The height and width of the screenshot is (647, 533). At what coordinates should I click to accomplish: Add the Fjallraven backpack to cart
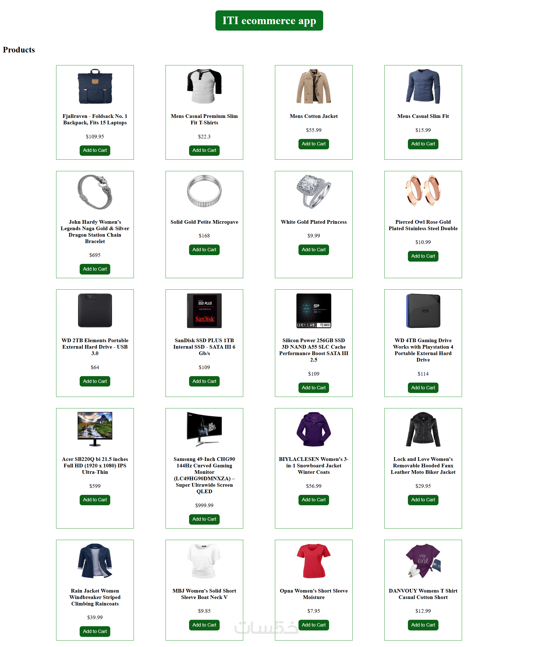(x=95, y=150)
